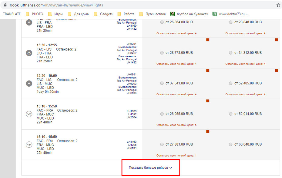Click the 13:30 - 12:55 flight time
Viewport: 282px width, 178px height.
point(47,45)
